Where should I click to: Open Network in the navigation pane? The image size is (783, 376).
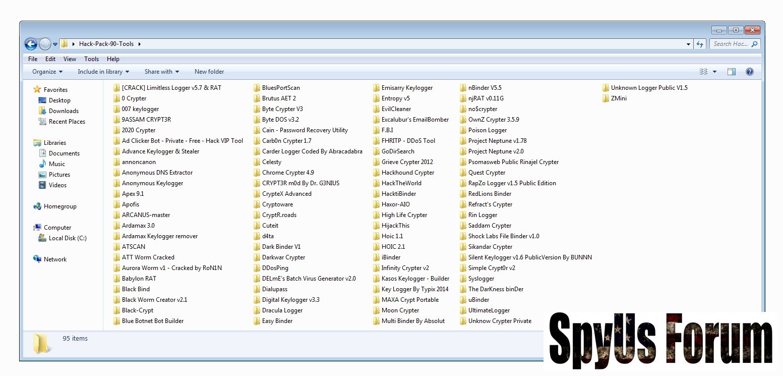tap(55, 259)
